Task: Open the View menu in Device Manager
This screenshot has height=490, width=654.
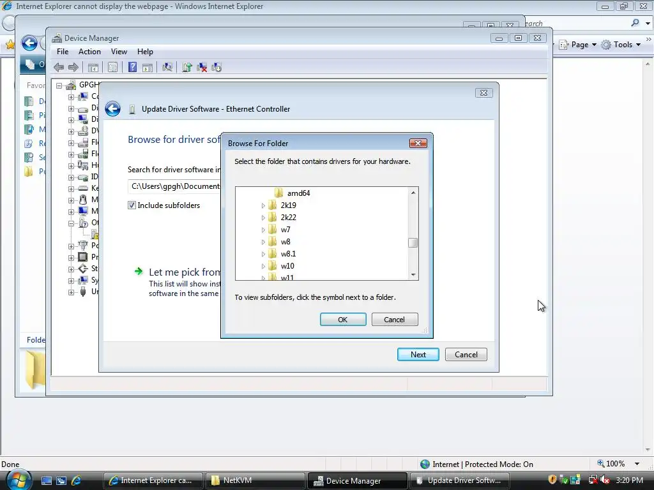Action: click(119, 52)
